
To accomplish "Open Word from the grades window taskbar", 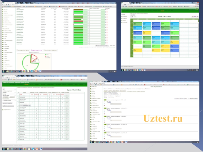I will pos(41,149).
